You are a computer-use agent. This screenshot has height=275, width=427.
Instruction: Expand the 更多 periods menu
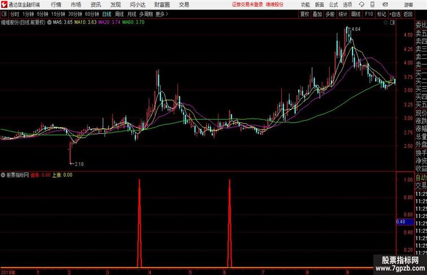point(162,14)
